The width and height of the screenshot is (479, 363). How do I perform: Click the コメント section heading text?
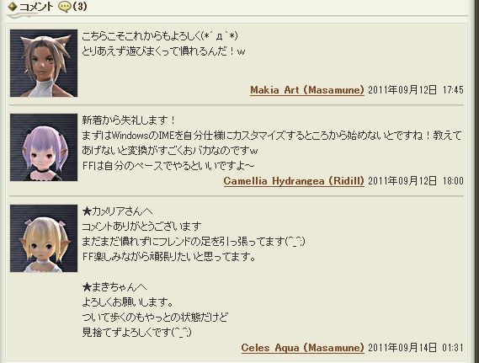tap(36, 7)
